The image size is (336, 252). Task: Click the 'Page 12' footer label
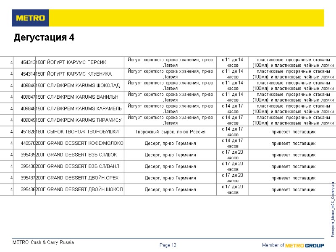pos(168,245)
